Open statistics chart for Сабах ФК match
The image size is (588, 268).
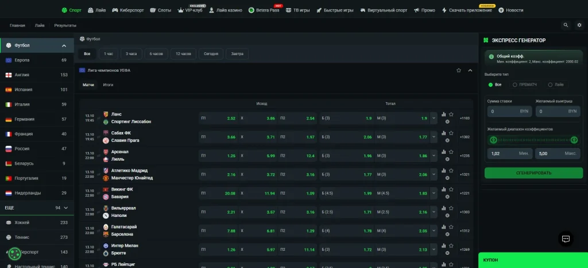[444, 133]
